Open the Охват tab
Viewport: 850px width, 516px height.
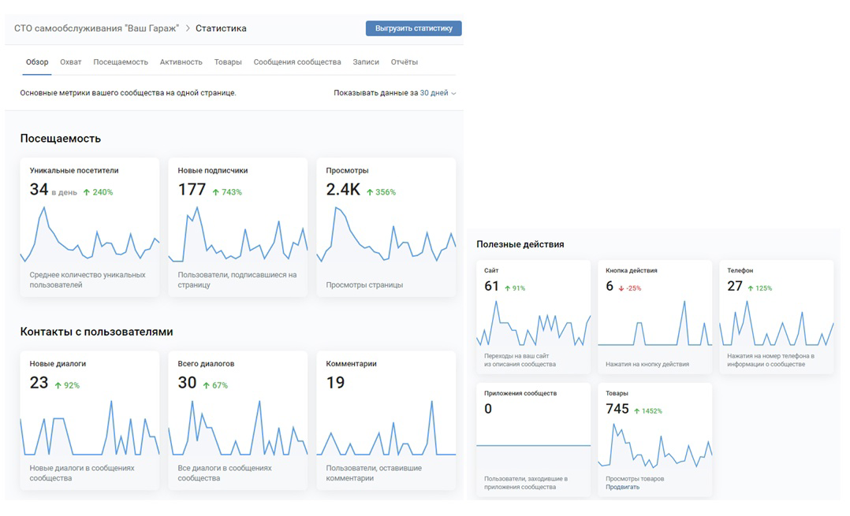click(70, 62)
